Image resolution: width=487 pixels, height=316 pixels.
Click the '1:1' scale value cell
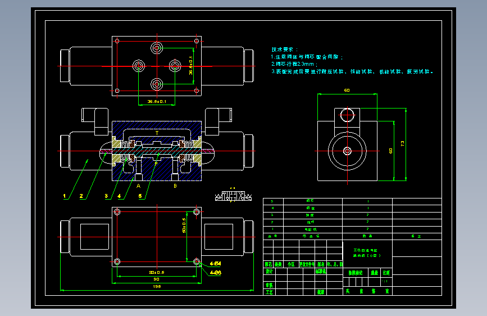tap(385, 282)
